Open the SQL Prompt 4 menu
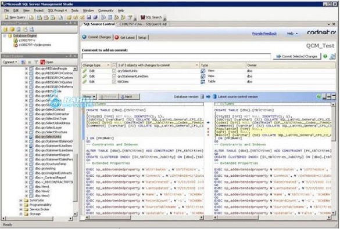340x229 pixels. (x=58, y=10)
